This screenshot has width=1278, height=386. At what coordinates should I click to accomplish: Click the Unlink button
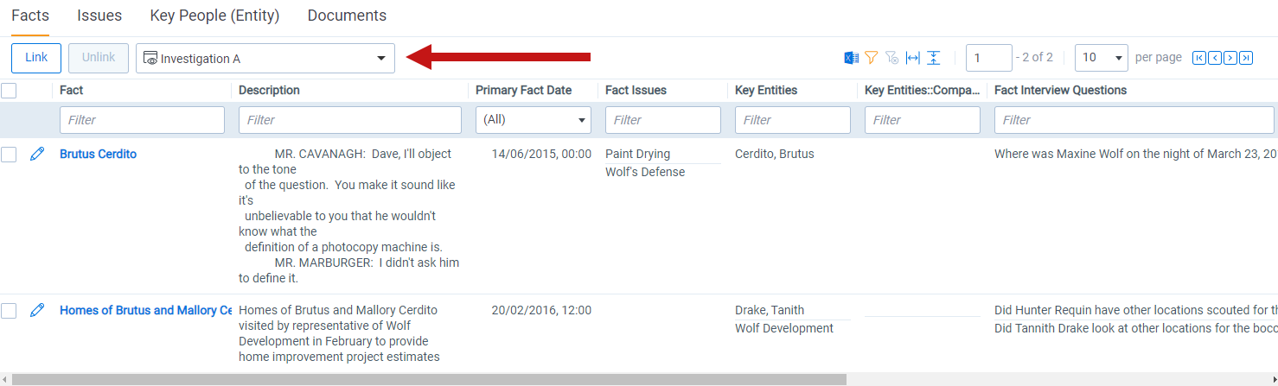(x=99, y=58)
